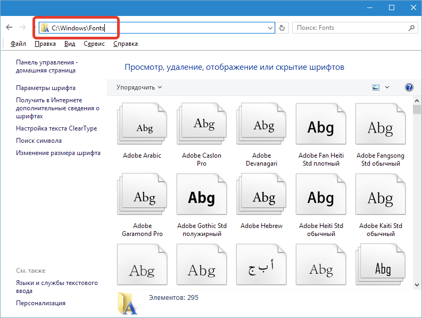Viewport: 422px width, 318px height.
Task: Go forward using the forward arrow
Action: (x=23, y=27)
